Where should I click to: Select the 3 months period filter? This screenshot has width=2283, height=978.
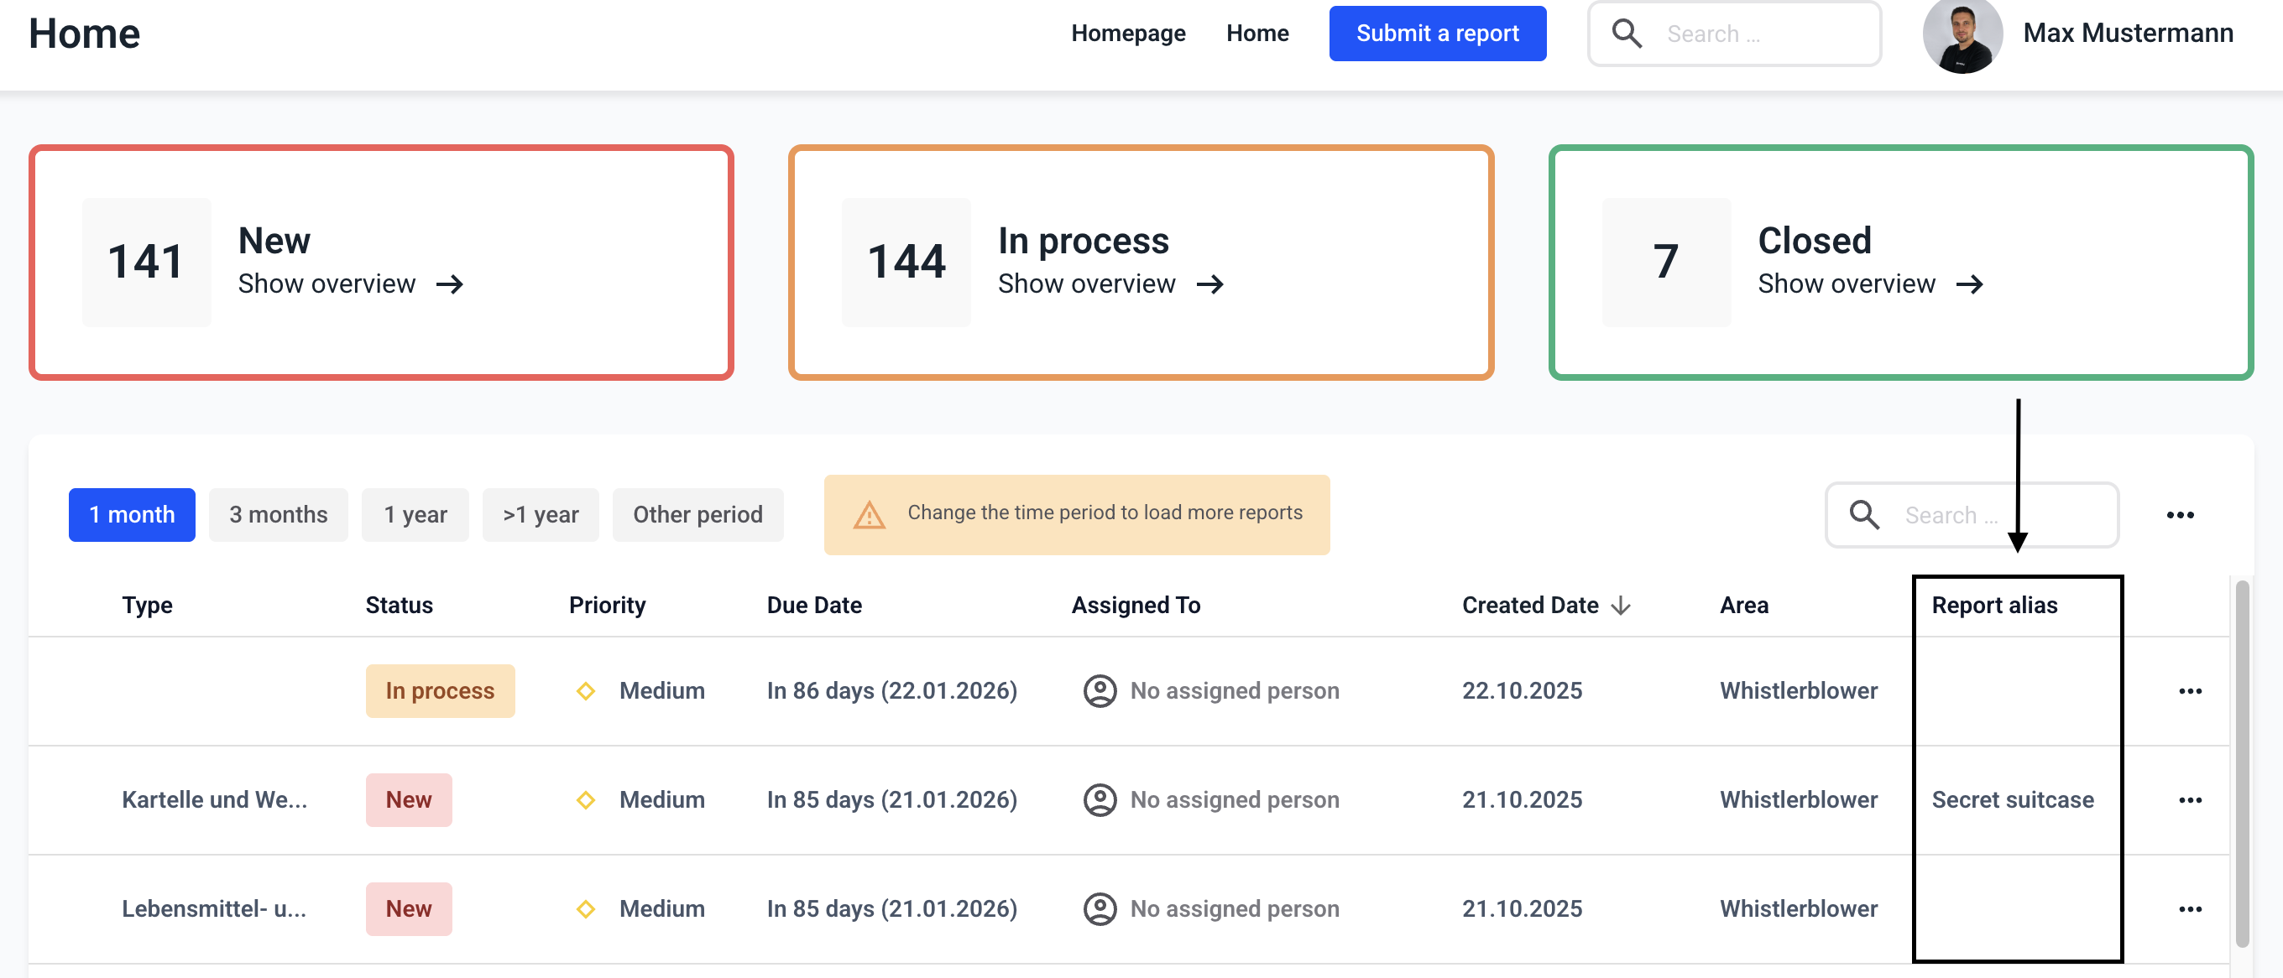(x=279, y=515)
